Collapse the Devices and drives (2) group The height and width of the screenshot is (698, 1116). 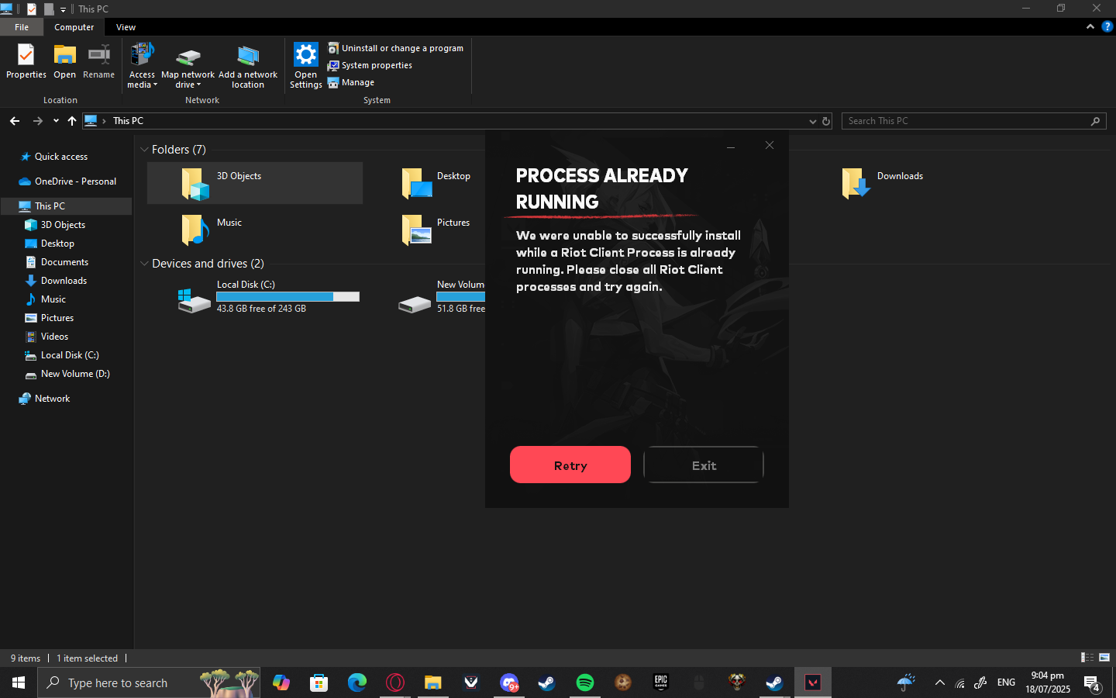tap(144, 264)
